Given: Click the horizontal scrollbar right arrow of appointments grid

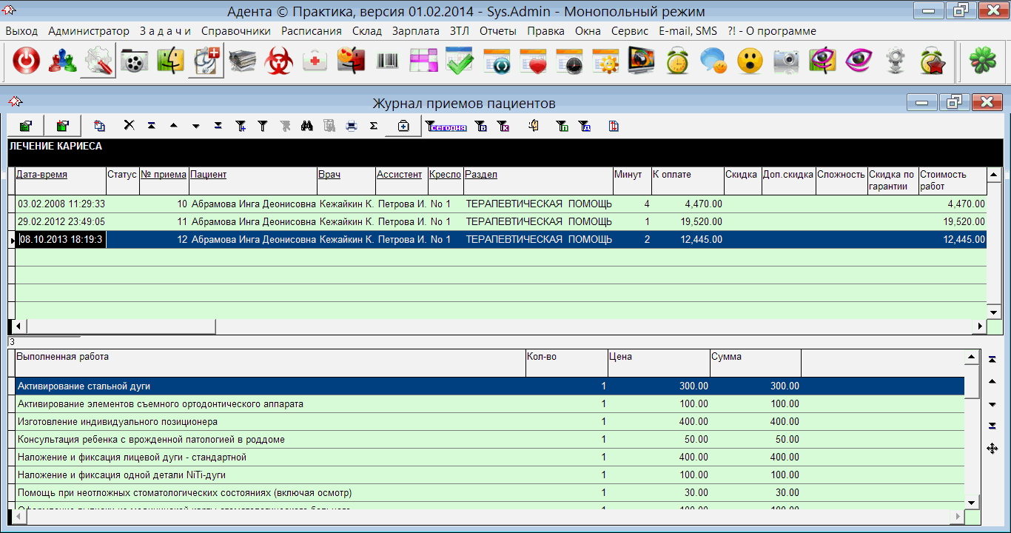Looking at the screenshot, I should [980, 326].
